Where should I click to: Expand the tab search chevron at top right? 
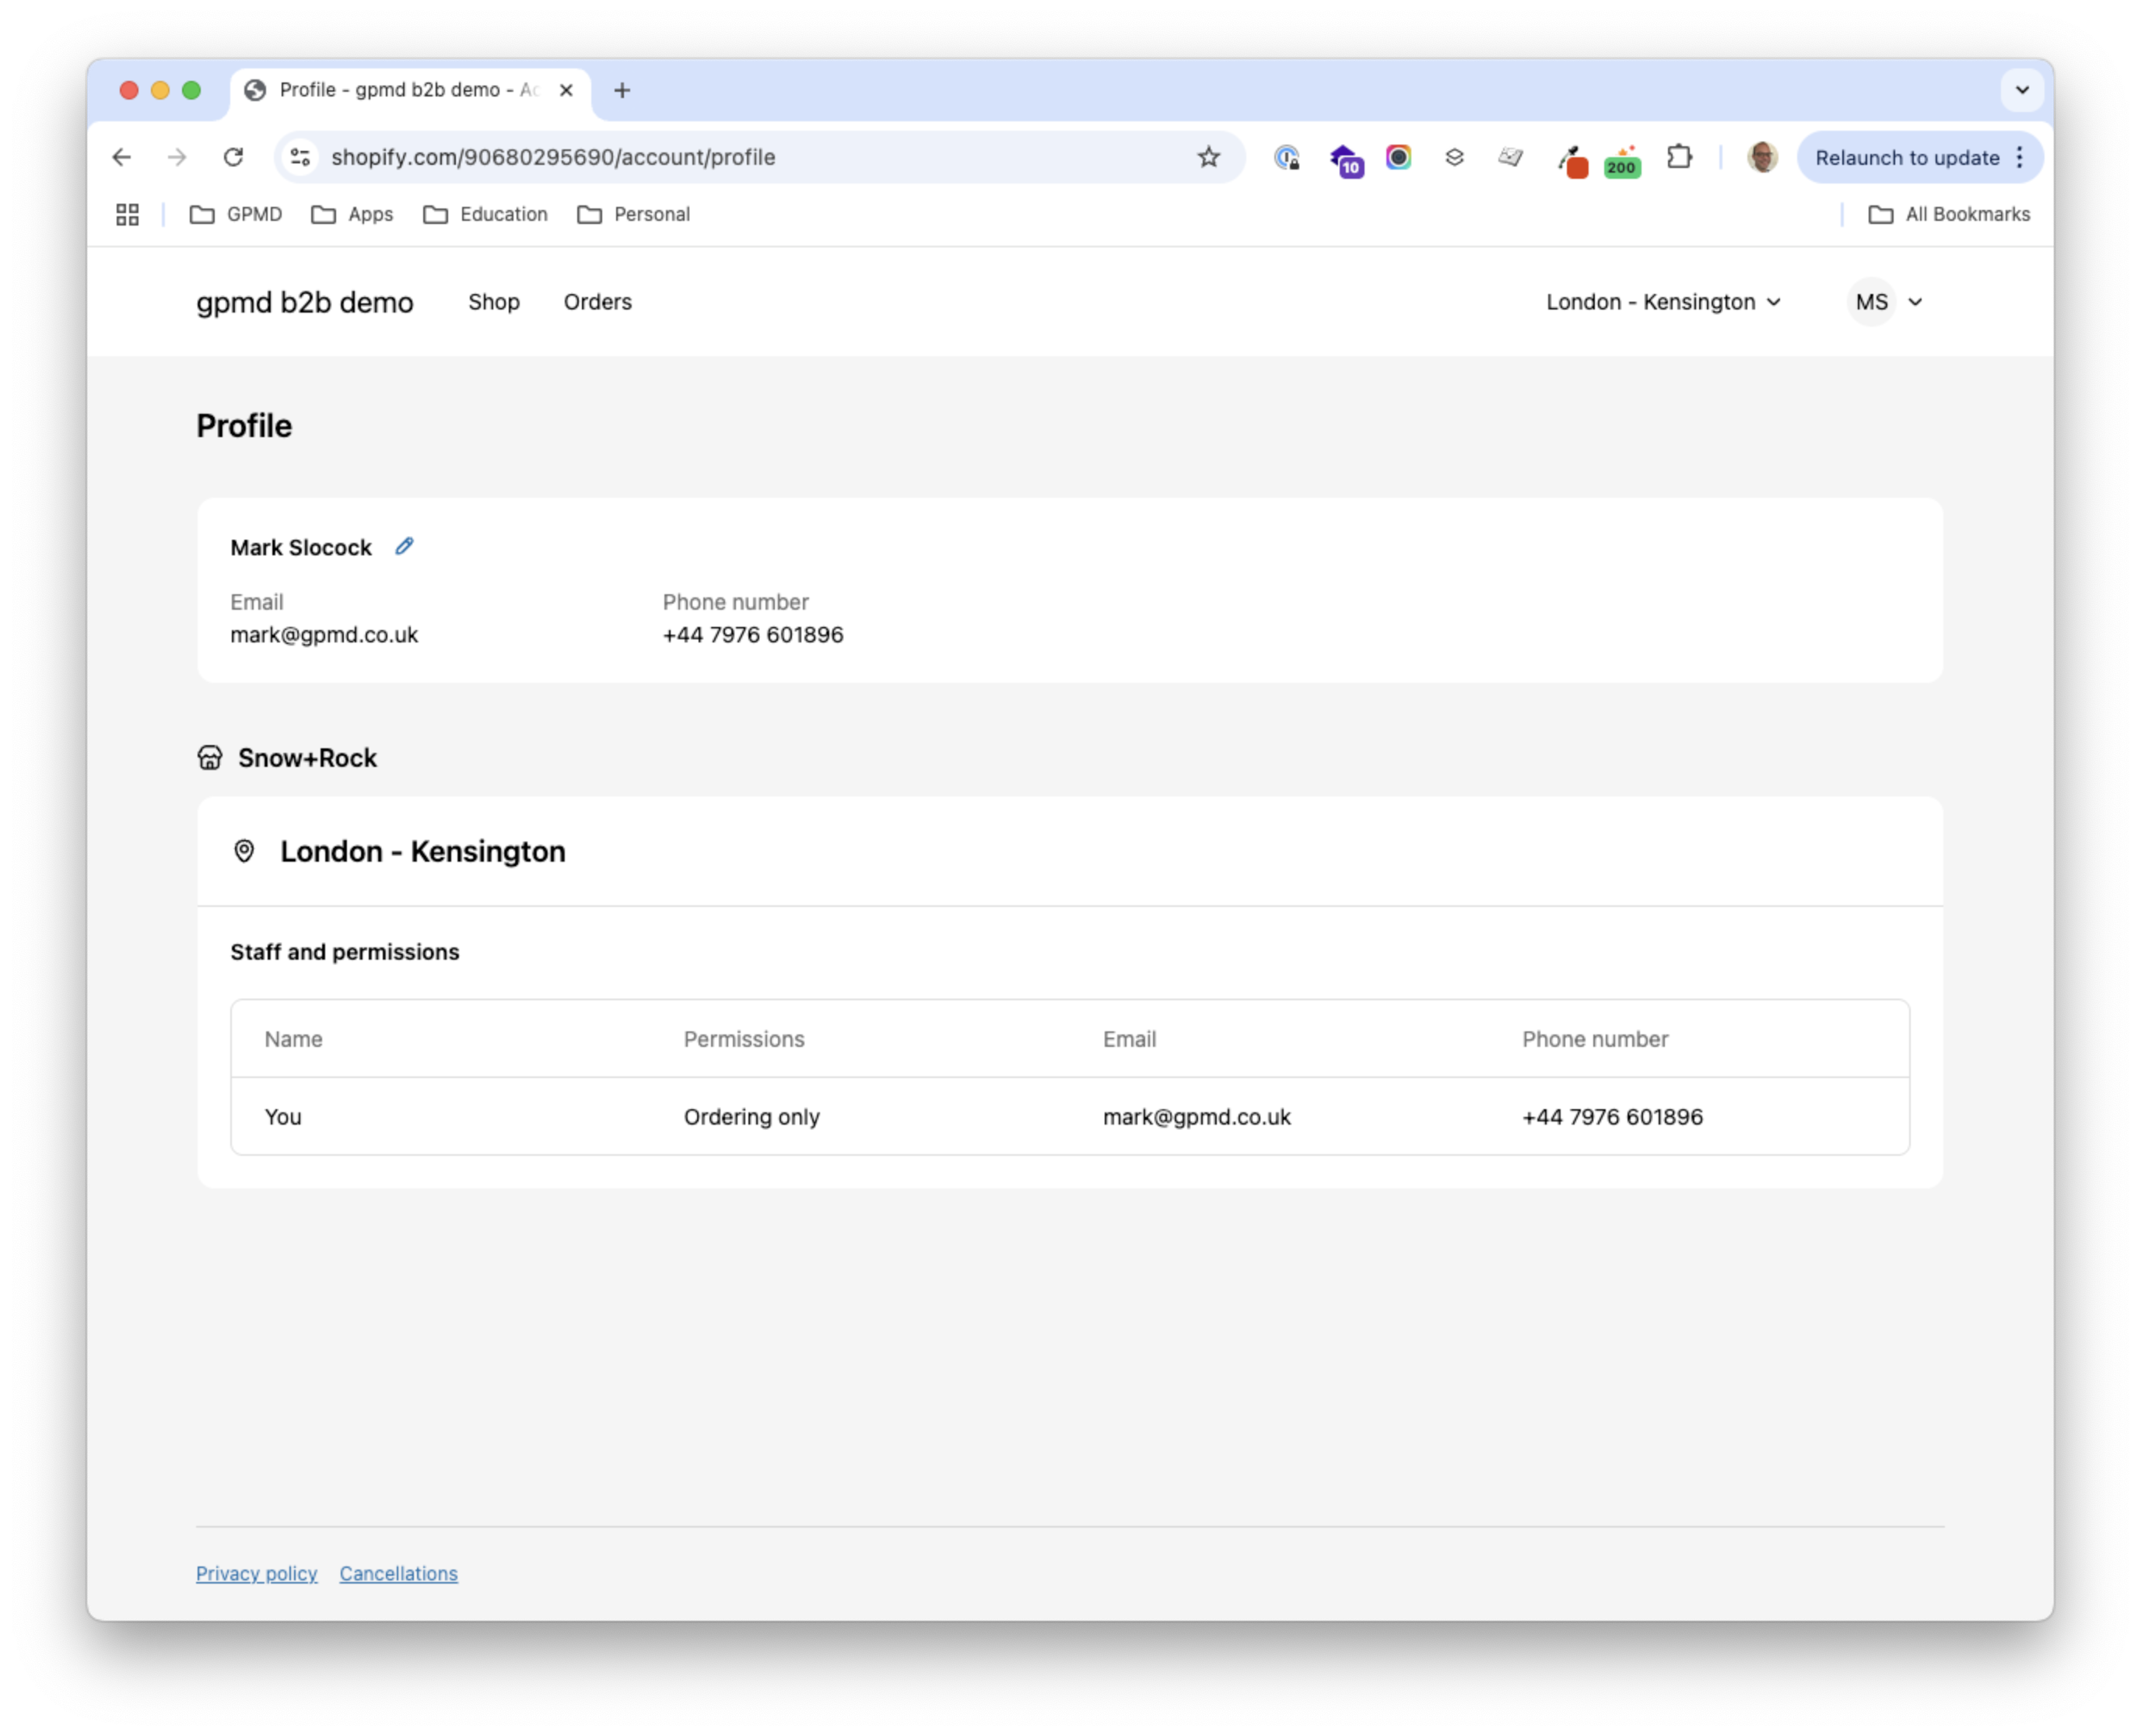[2021, 90]
